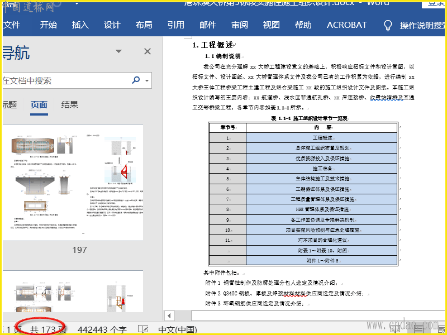The height and width of the screenshot is (335, 447).
Task: Click table cell 对本项目的合理化建议
Action: [x=322, y=240]
